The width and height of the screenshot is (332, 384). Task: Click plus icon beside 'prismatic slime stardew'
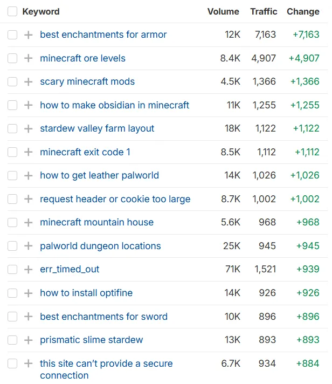point(28,340)
